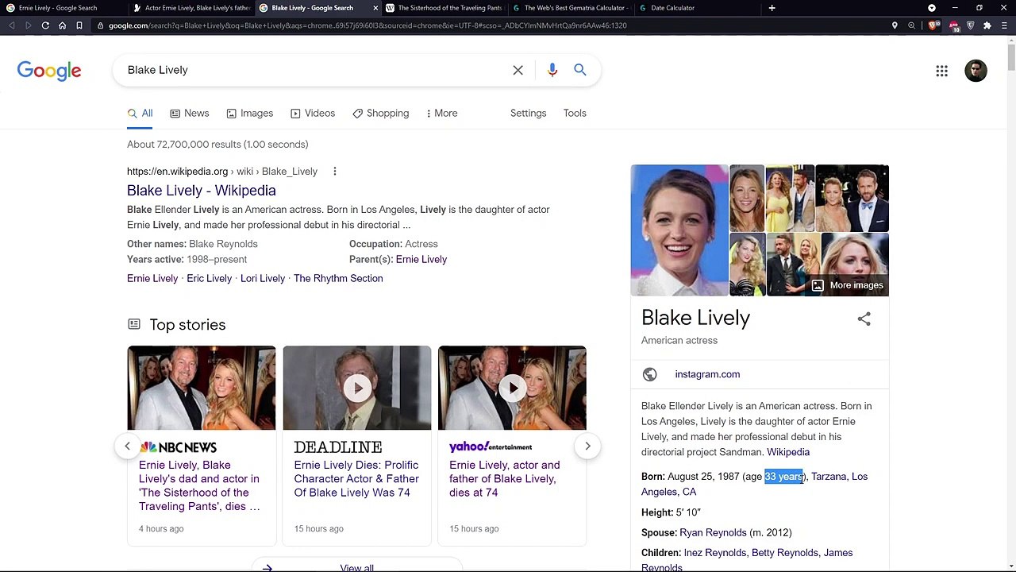Select the All results tab
1016x572 pixels.
[x=140, y=113]
